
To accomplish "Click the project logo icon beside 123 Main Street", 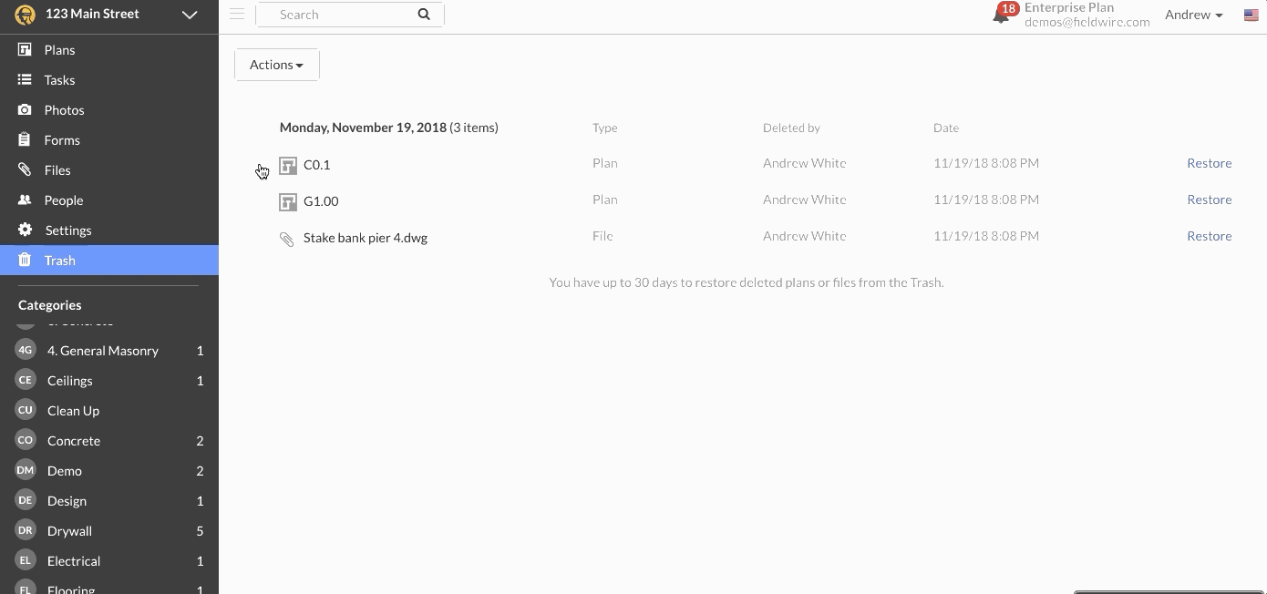I will coord(25,15).
